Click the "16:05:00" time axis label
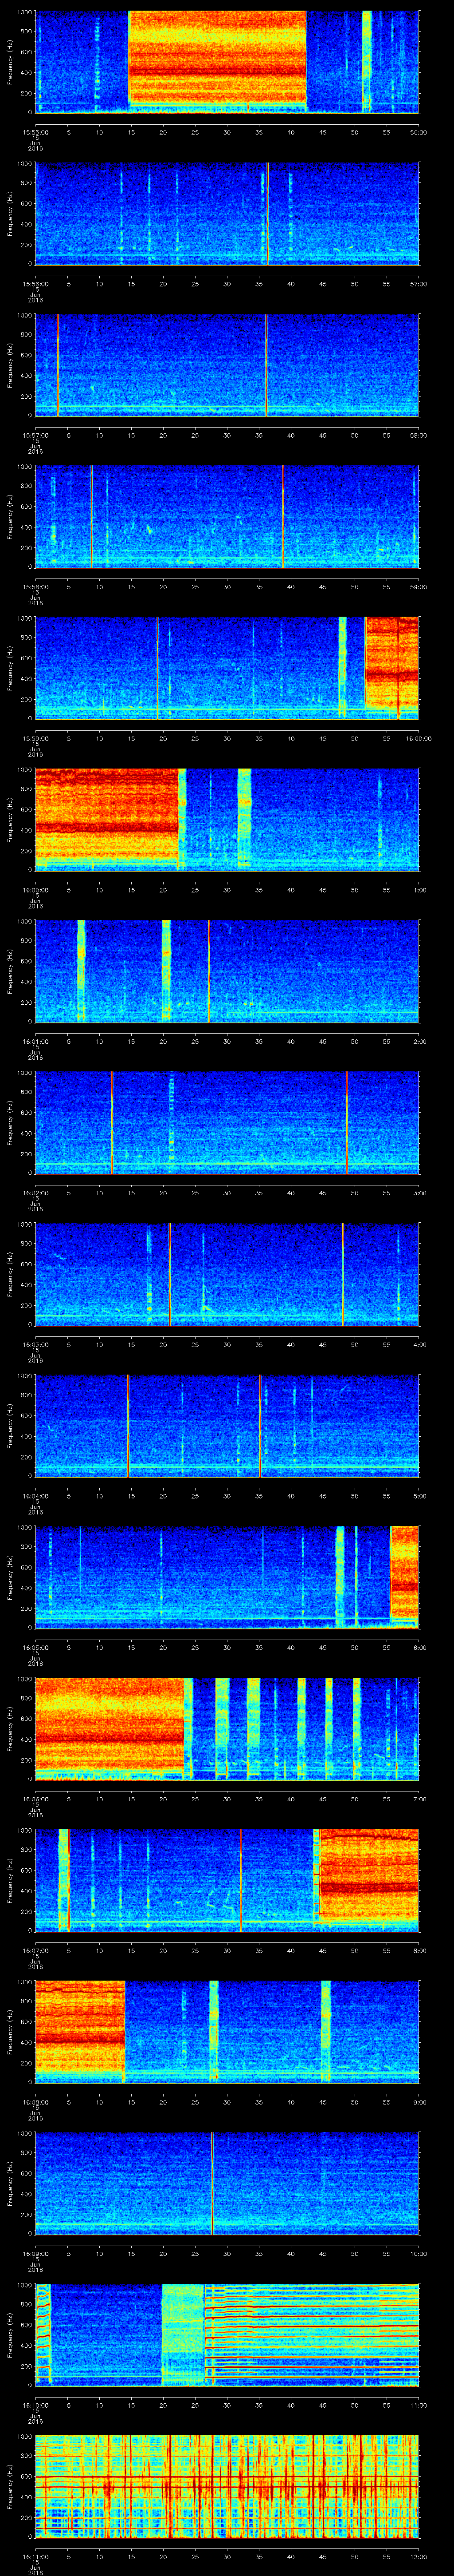Screen dimensions: 454x2576 [x=35, y=1647]
